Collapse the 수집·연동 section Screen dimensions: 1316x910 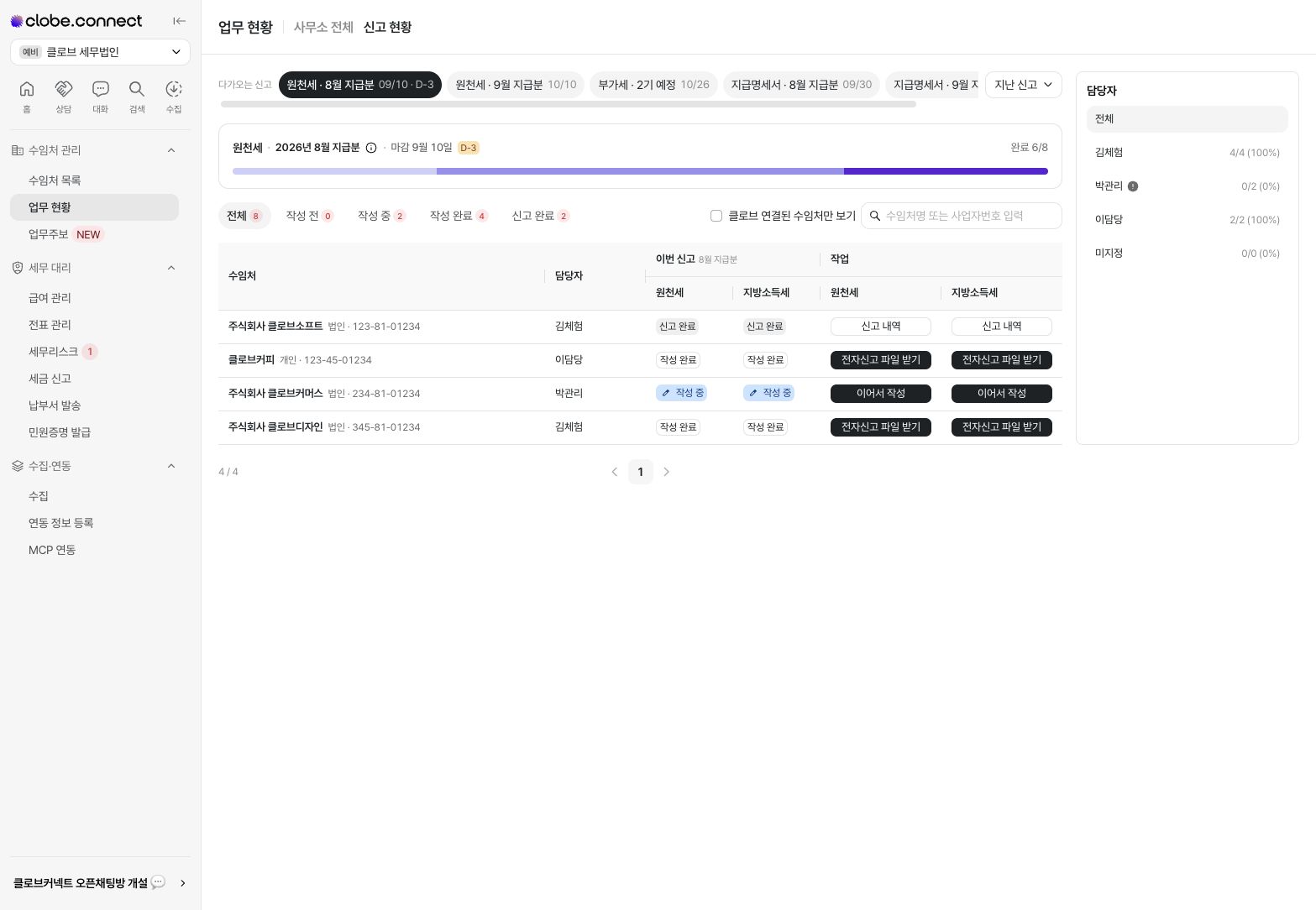pos(171,466)
